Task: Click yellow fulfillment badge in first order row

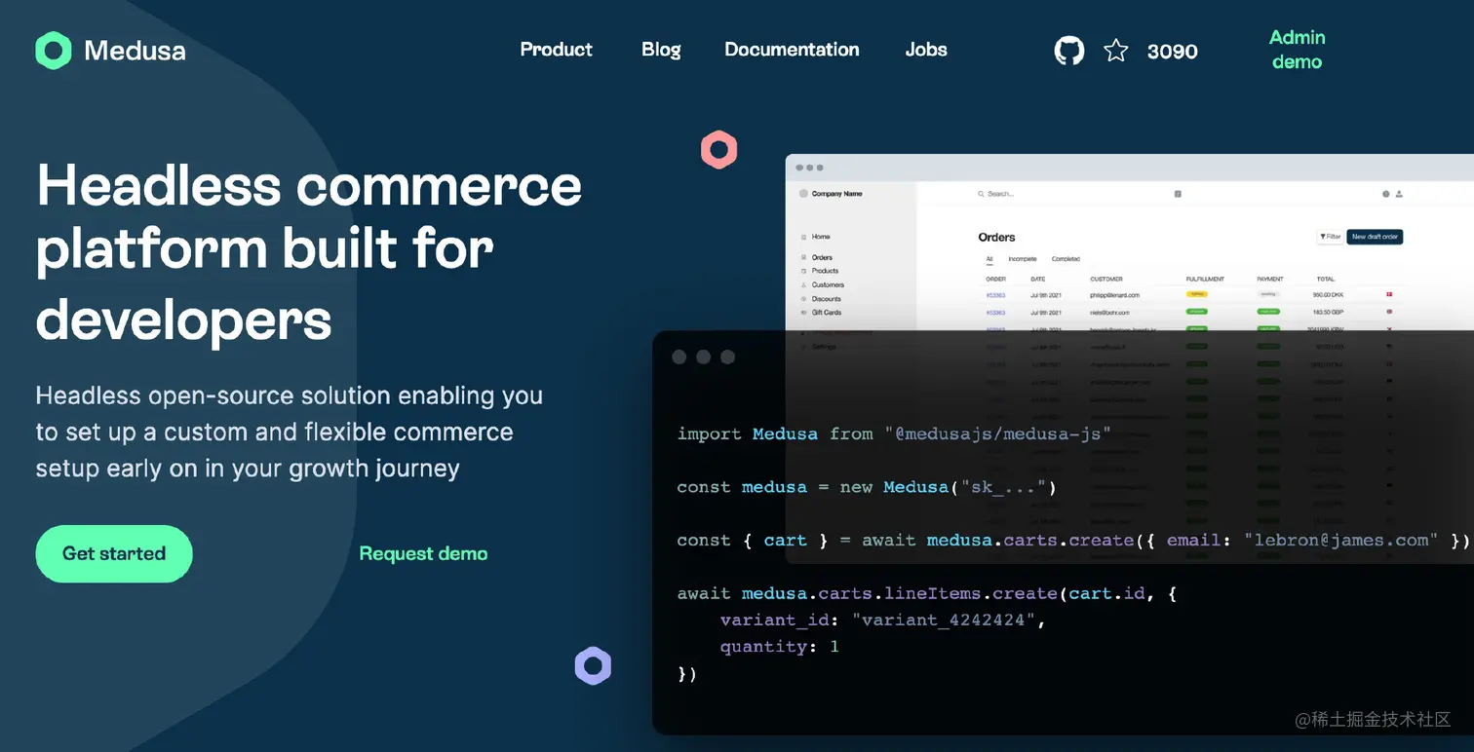Action: pyautogui.click(x=1195, y=293)
